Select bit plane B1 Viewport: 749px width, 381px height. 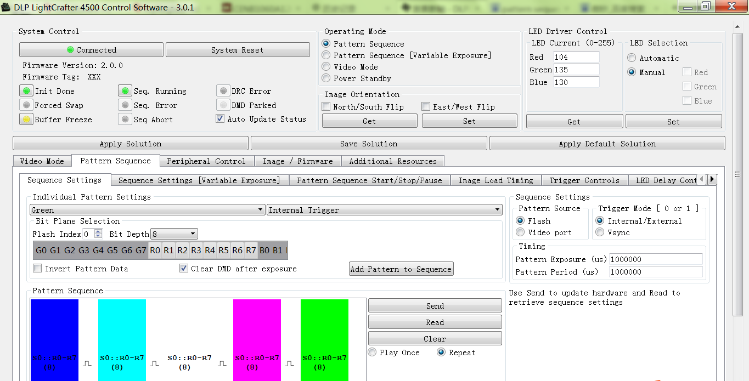click(278, 251)
